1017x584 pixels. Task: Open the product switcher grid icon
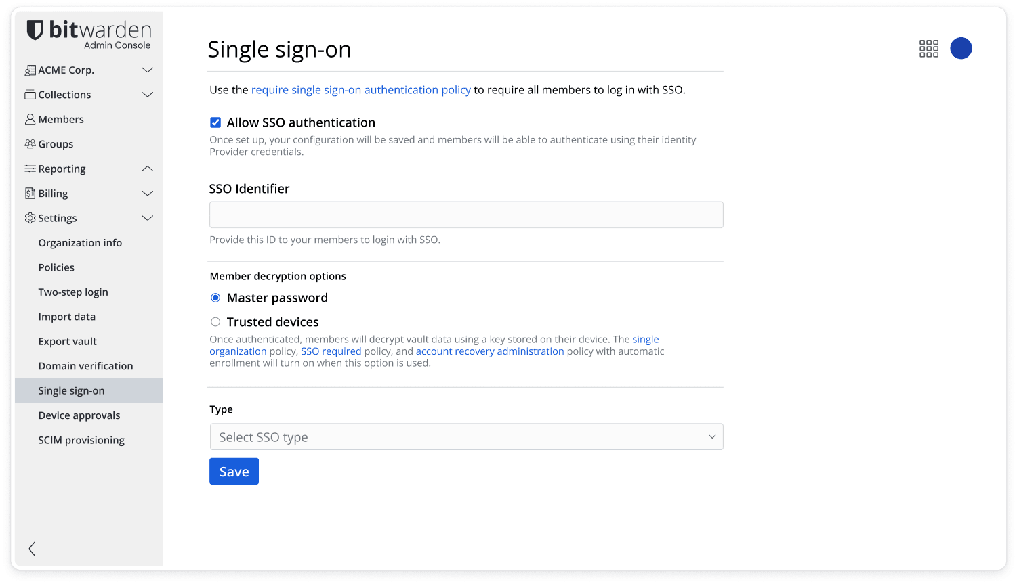tap(929, 48)
